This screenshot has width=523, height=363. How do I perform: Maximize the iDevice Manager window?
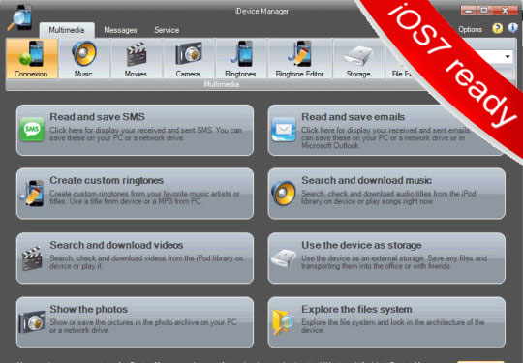[484, 11]
